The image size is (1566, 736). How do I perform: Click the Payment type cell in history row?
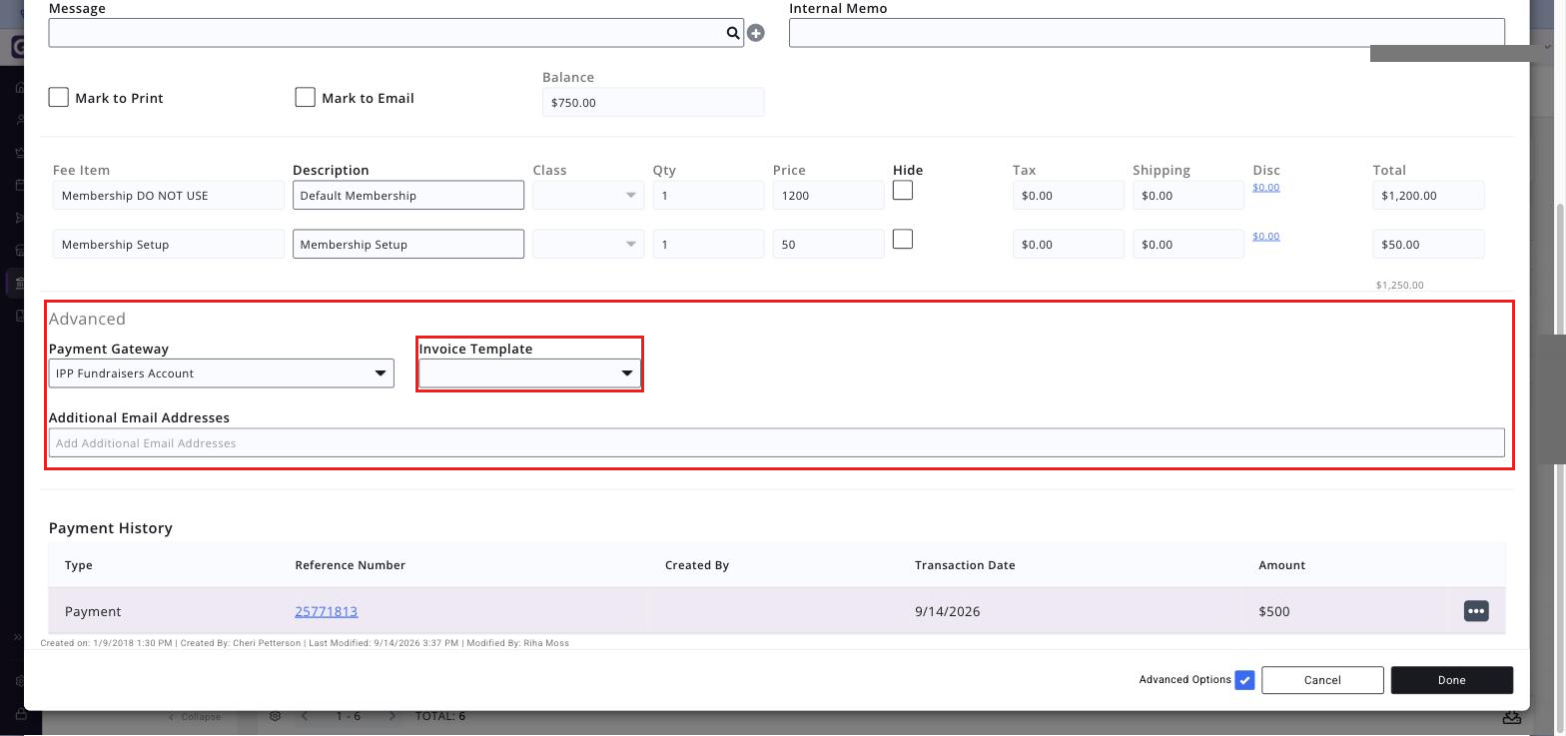tap(93, 611)
